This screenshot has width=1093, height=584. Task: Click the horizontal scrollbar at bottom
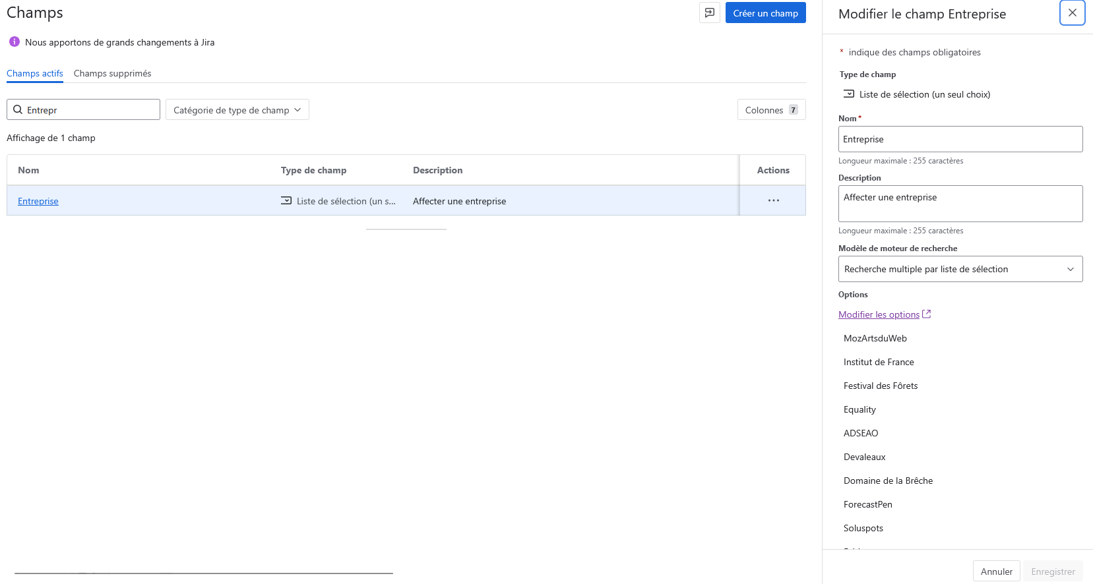pos(203,573)
